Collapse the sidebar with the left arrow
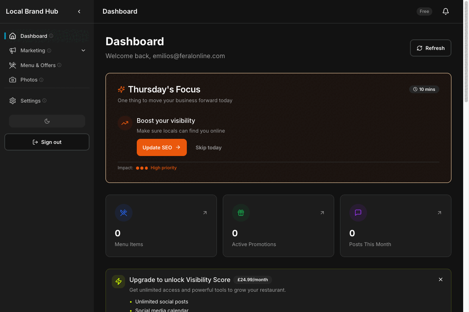Viewport: 469px width, 312px height. [79, 11]
